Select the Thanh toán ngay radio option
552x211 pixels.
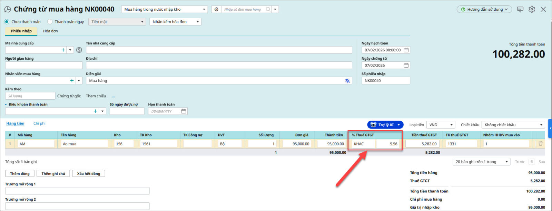coord(50,22)
